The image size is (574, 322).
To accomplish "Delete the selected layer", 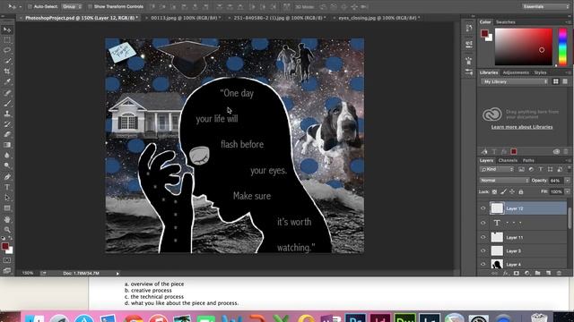I will [x=559, y=273].
